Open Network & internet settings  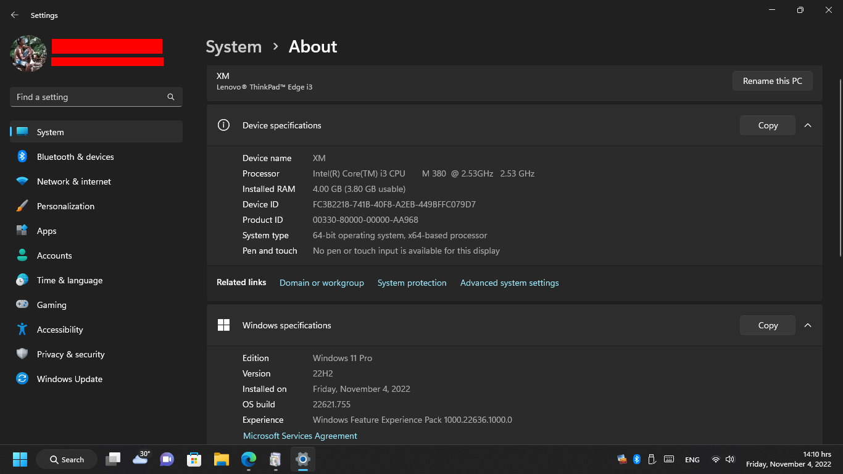pos(96,181)
